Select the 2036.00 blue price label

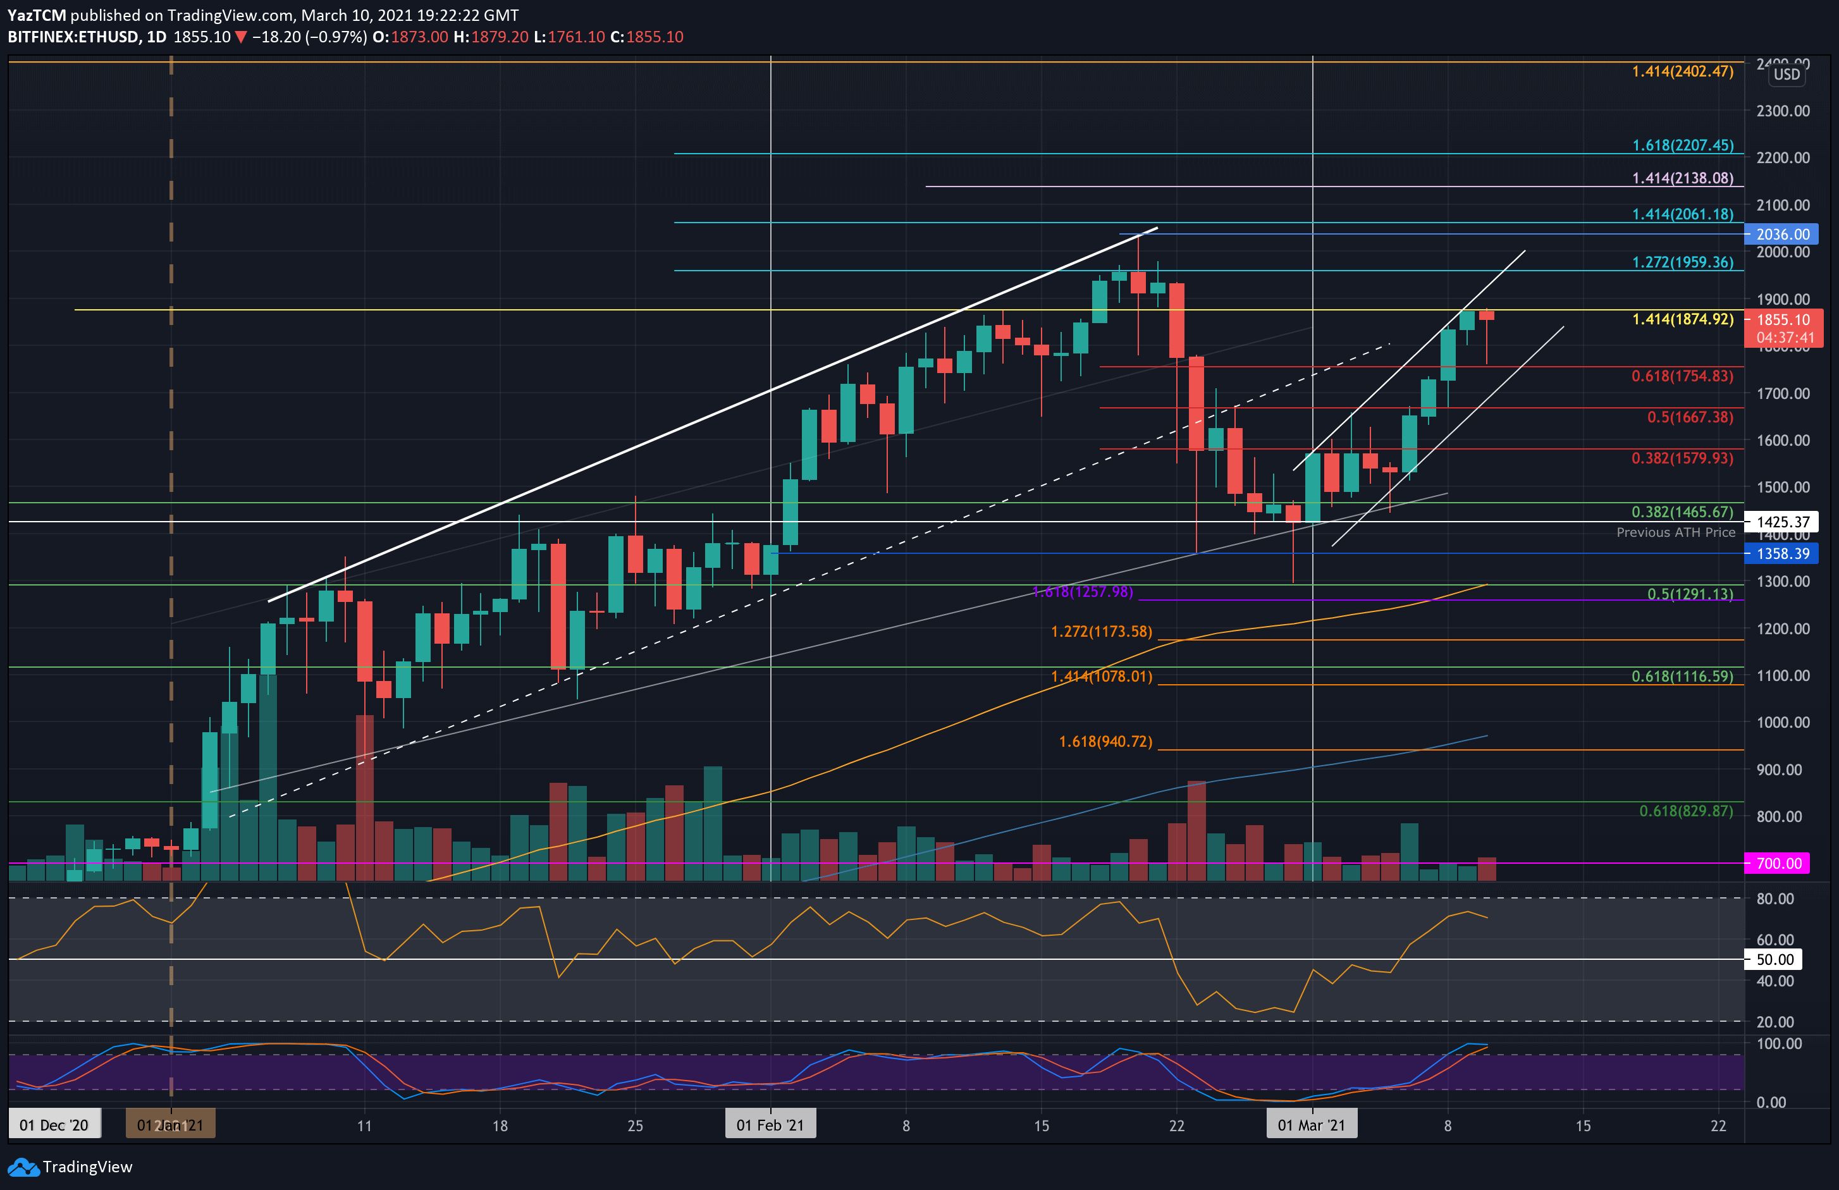coord(1782,234)
